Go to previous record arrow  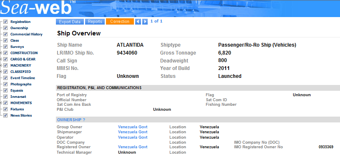(138, 22)
